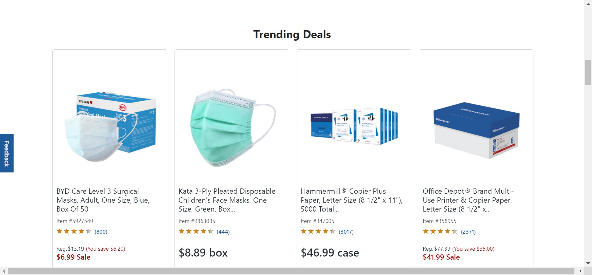
Task: Open BYD Care Level 3 Surgical Masks title
Action: coord(103,200)
